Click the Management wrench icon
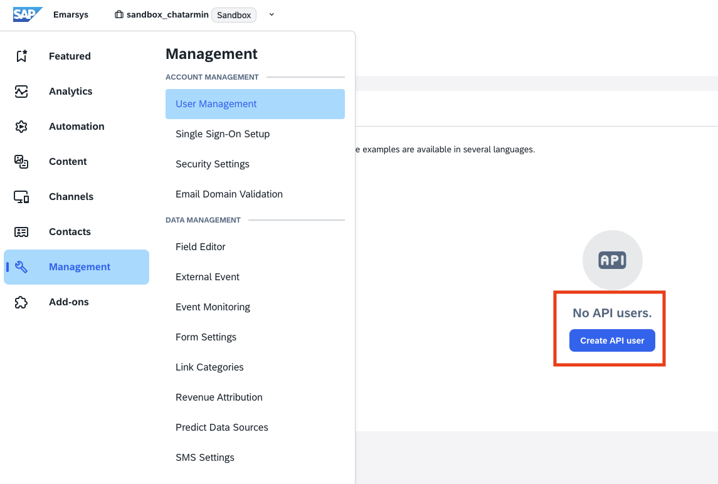 pyautogui.click(x=21, y=266)
